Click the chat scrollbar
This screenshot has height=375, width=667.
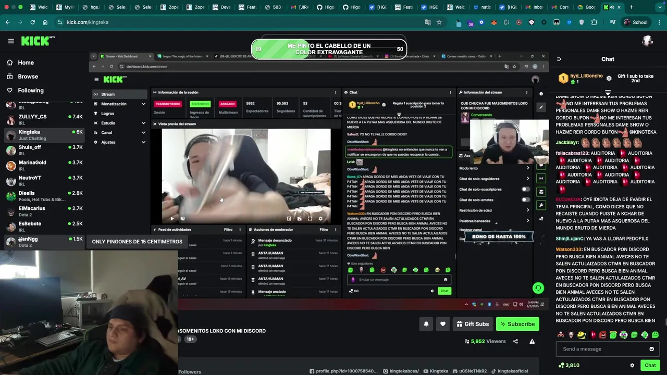665,321
